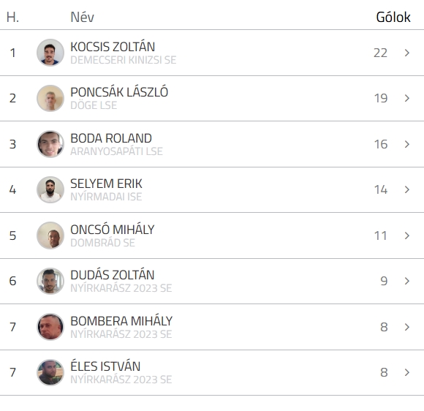Click Oncsó Mihály's avatar image
This screenshot has width=424, height=411.
point(50,235)
